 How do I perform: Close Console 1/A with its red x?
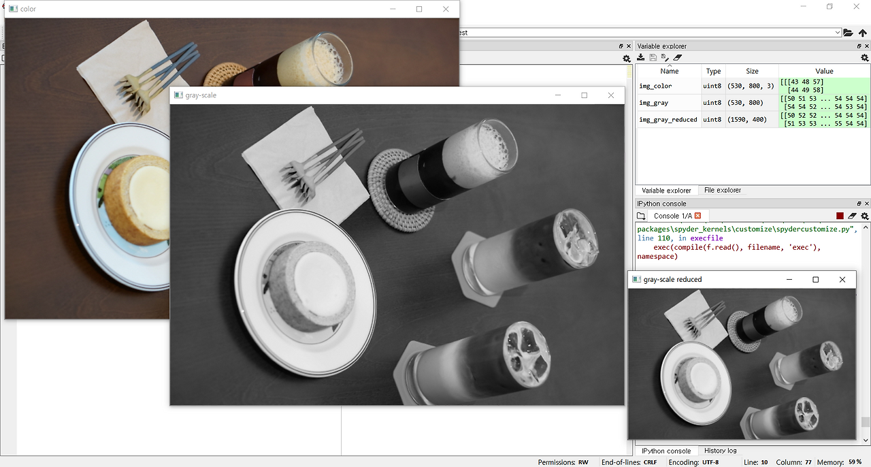697,215
